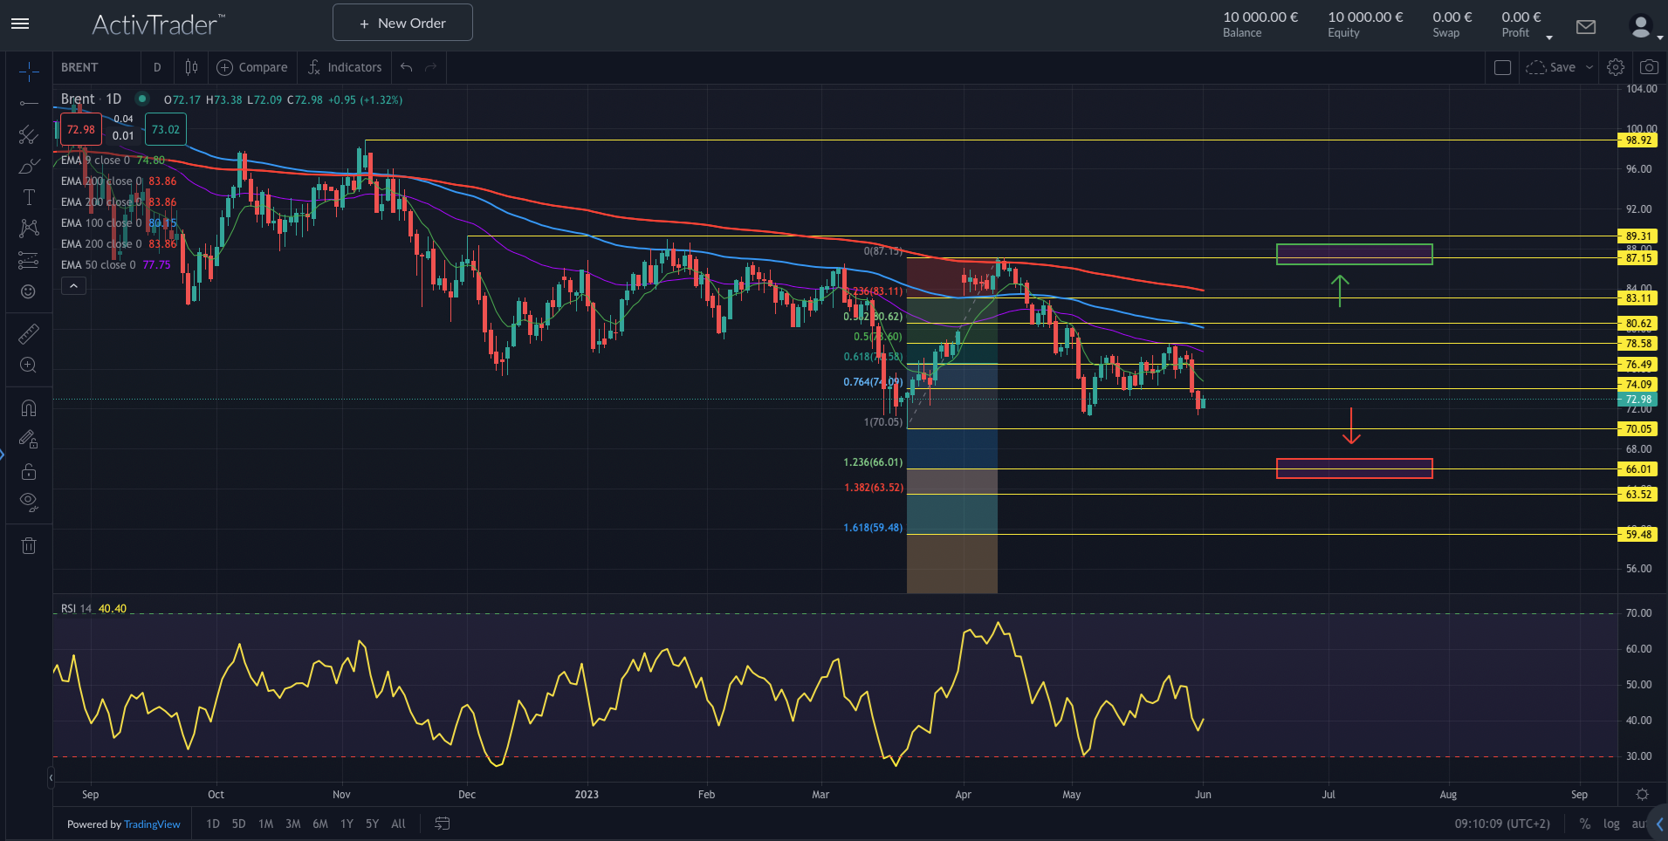Select the Trend Line drawing tool
The image size is (1668, 841).
[x=28, y=103]
